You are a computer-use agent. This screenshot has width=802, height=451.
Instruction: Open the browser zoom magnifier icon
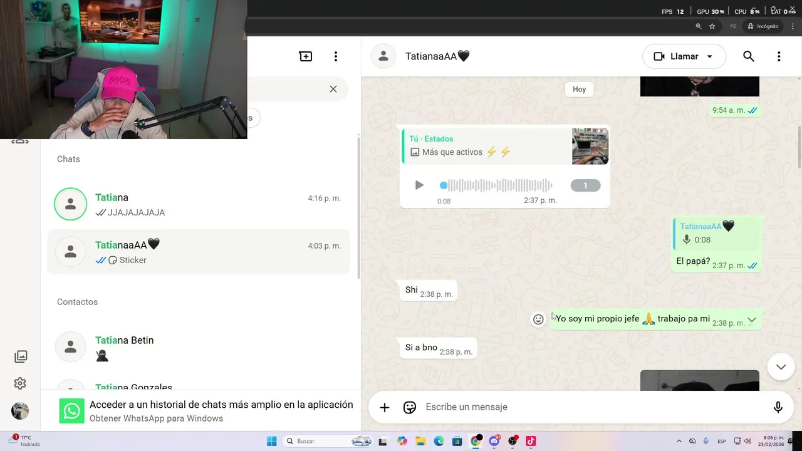(699, 26)
